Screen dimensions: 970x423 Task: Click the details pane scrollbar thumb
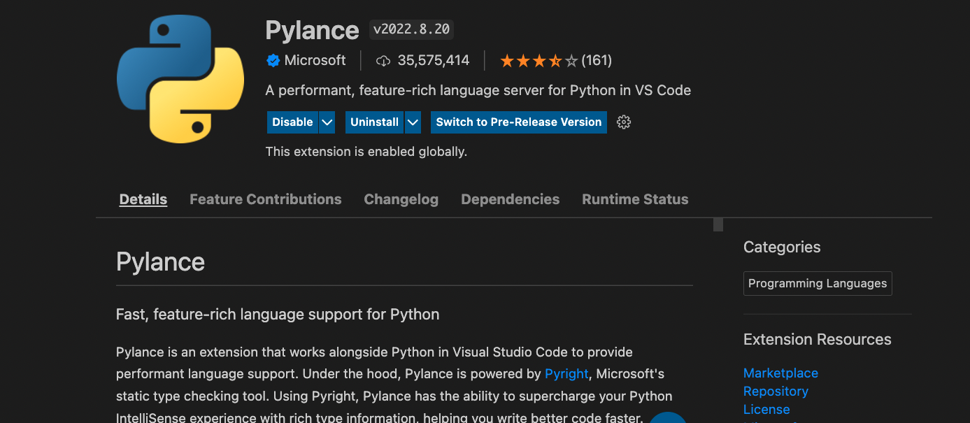(x=718, y=224)
